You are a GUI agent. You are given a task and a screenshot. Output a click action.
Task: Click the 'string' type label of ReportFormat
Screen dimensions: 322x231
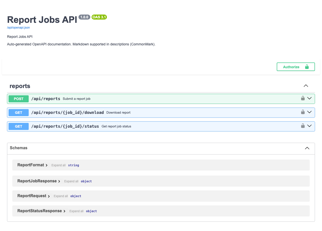click(73, 165)
